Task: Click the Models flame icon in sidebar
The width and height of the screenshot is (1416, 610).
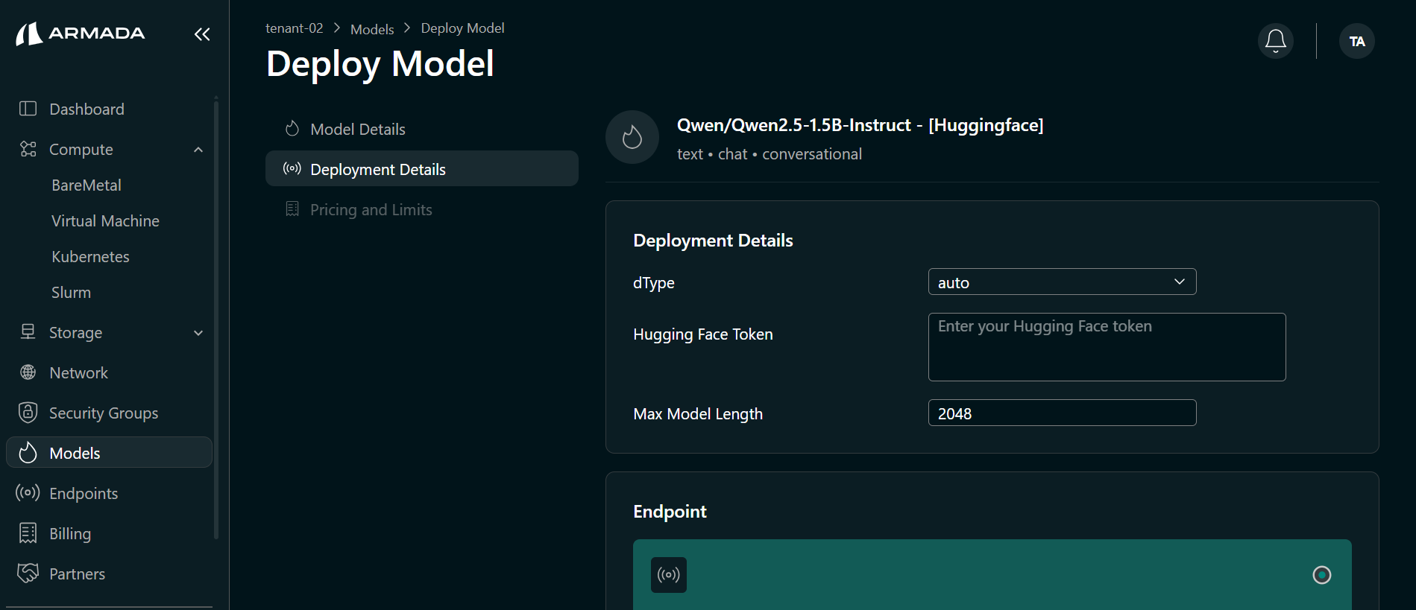Action: pyautogui.click(x=28, y=453)
